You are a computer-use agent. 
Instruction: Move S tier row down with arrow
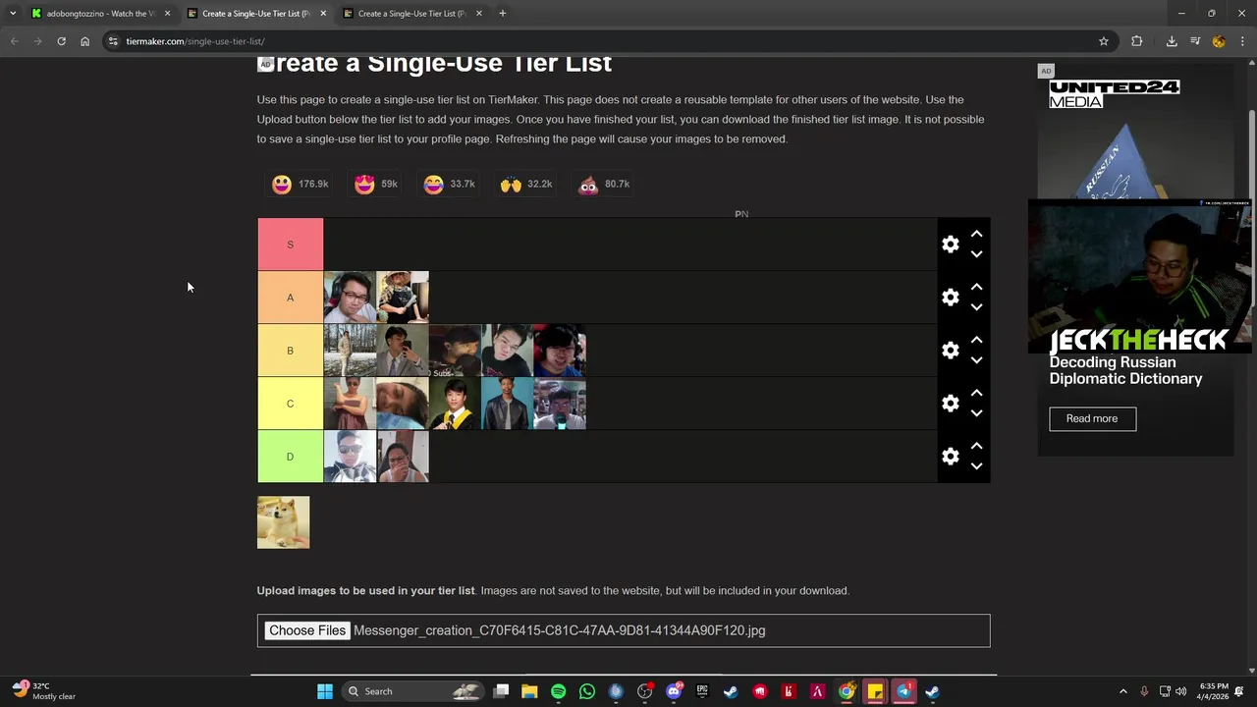click(x=976, y=254)
